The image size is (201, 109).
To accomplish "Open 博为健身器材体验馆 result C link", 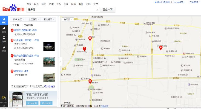I will tap(26, 56).
